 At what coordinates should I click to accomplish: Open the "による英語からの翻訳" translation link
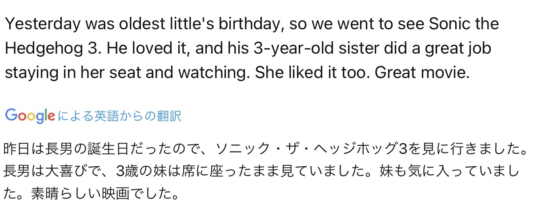click(119, 116)
